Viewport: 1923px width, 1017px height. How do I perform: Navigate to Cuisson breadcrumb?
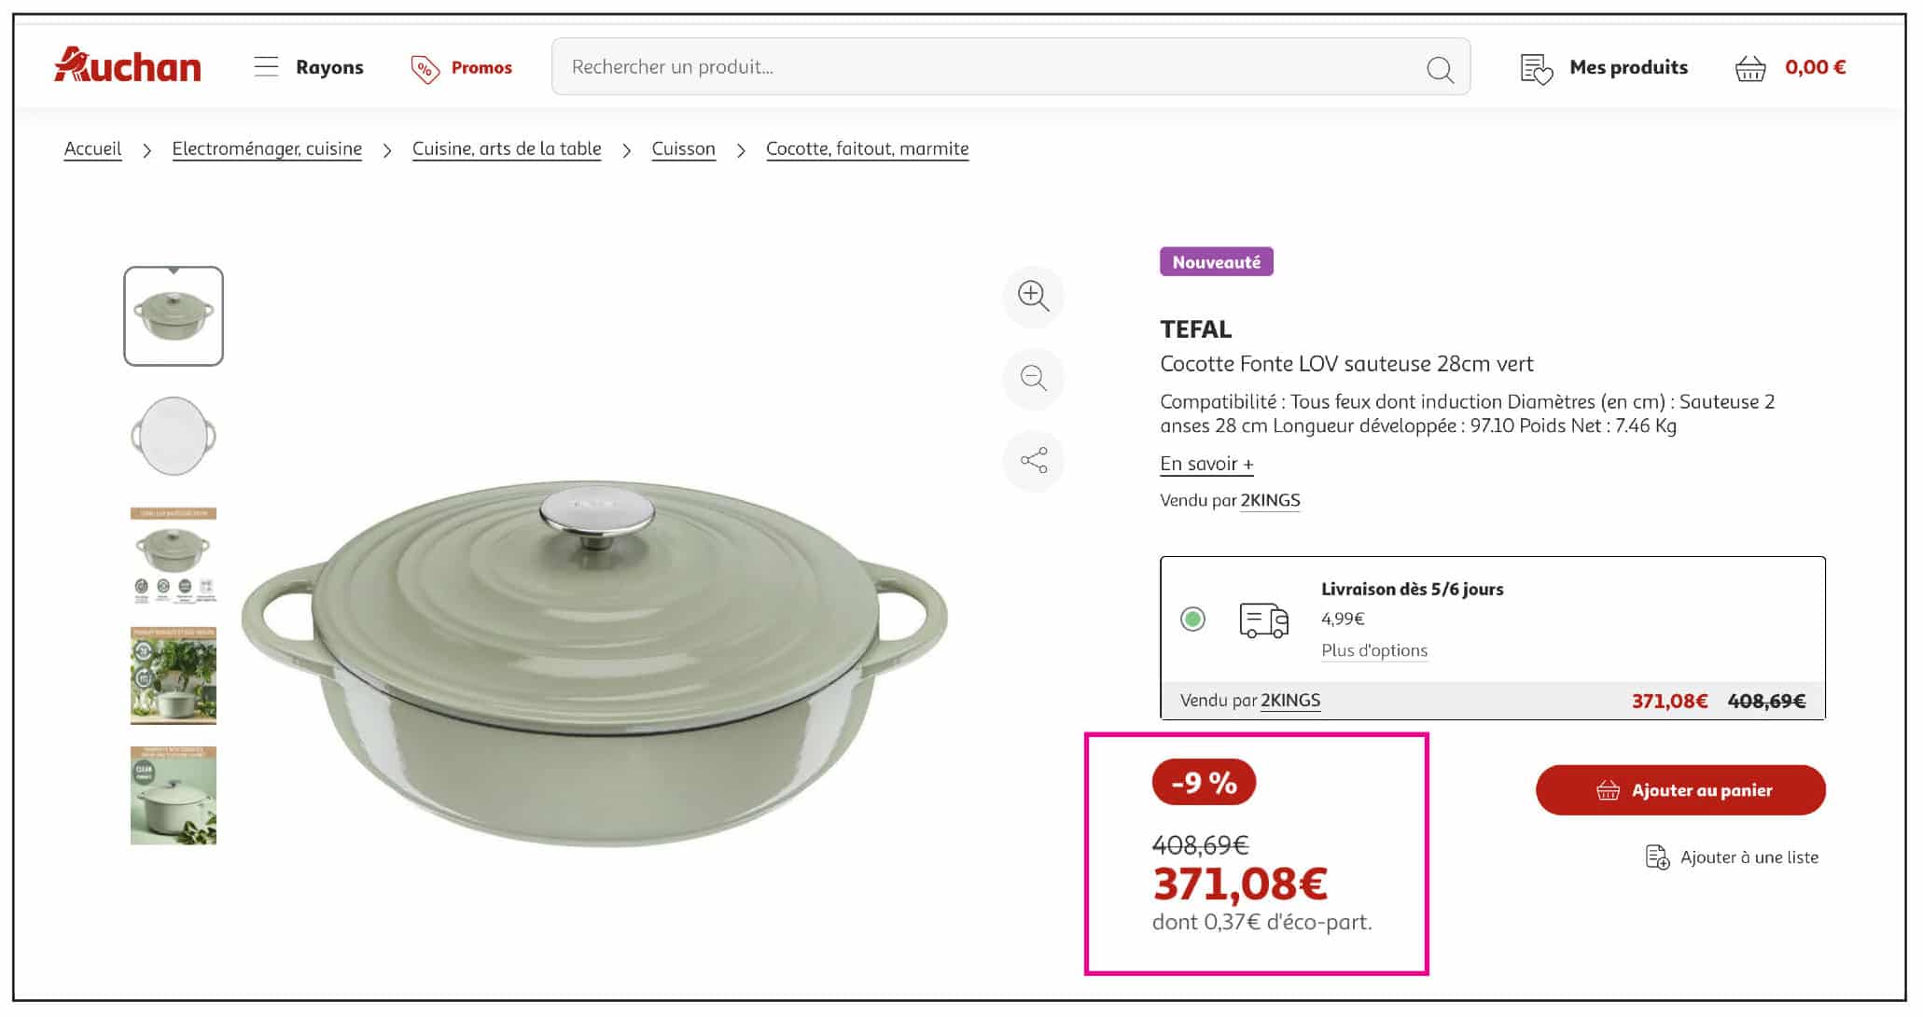coord(683,149)
